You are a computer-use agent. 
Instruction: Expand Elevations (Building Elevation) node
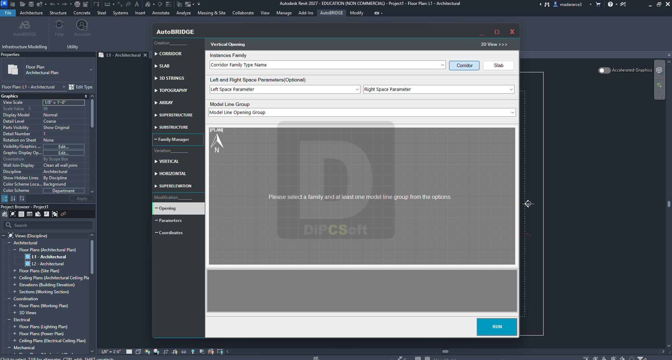[x=15, y=285]
